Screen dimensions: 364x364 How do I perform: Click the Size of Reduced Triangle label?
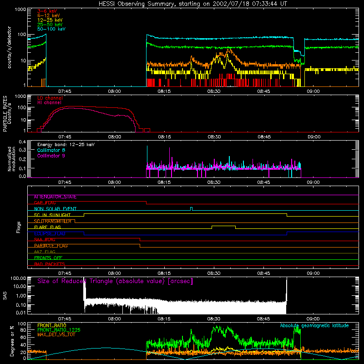[115, 281]
